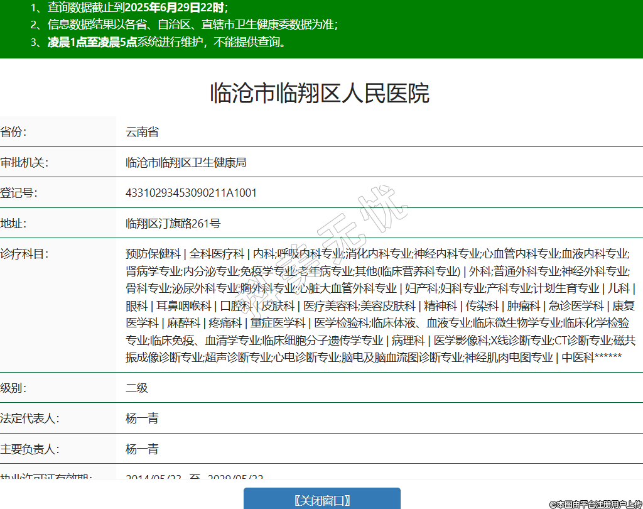
Task: Click registration number 43310293453090211A1001
Action: pos(191,193)
